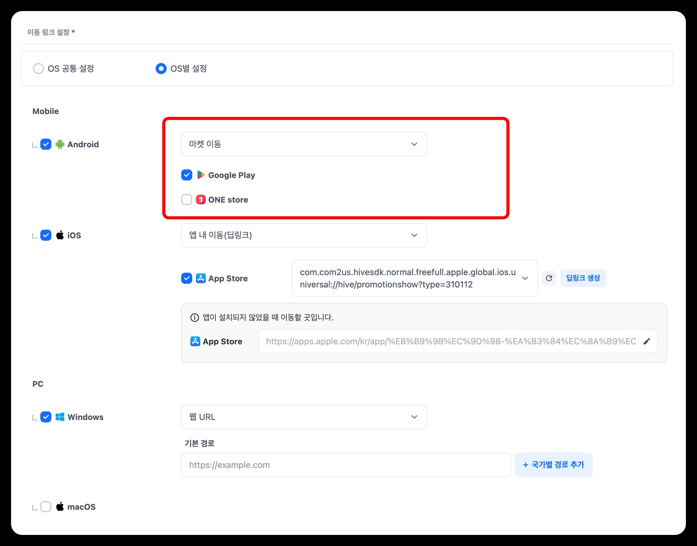Open the Android 마켓 이동 dropdown
Image resolution: width=697 pixels, height=546 pixels.
[x=304, y=144]
